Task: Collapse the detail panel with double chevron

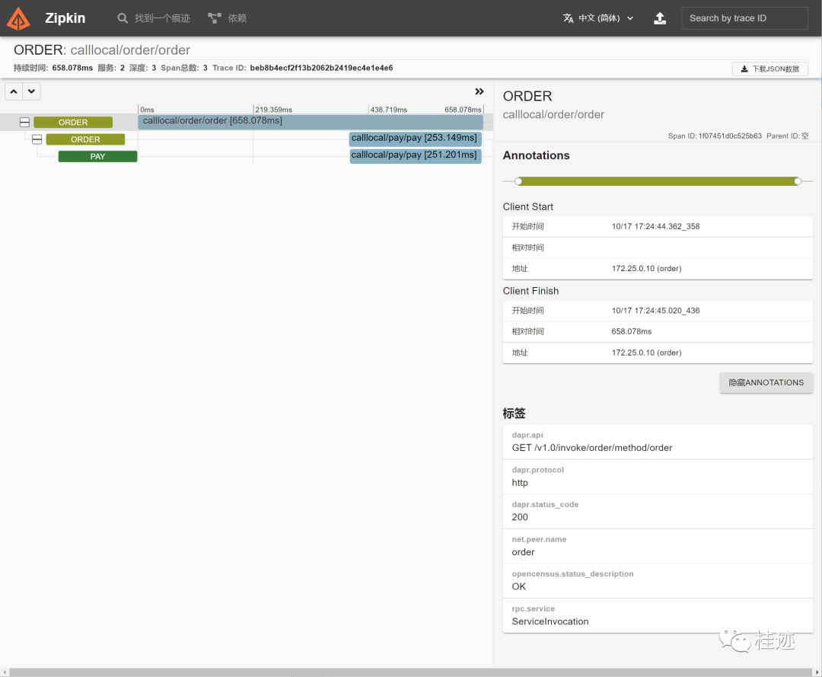Action: pyautogui.click(x=479, y=91)
